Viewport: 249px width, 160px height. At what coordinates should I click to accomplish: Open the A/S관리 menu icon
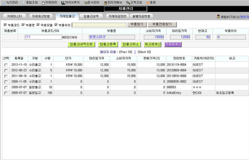coord(4,2)
